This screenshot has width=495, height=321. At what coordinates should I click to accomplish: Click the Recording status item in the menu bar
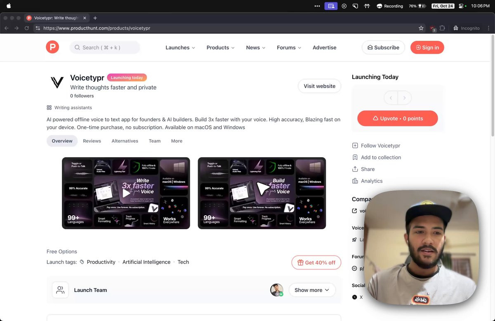click(389, 6)
